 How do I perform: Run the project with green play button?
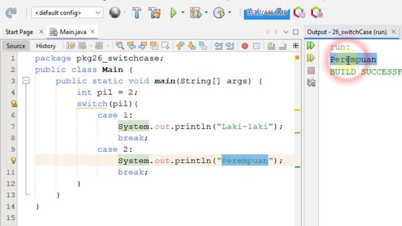coord(173,13)
